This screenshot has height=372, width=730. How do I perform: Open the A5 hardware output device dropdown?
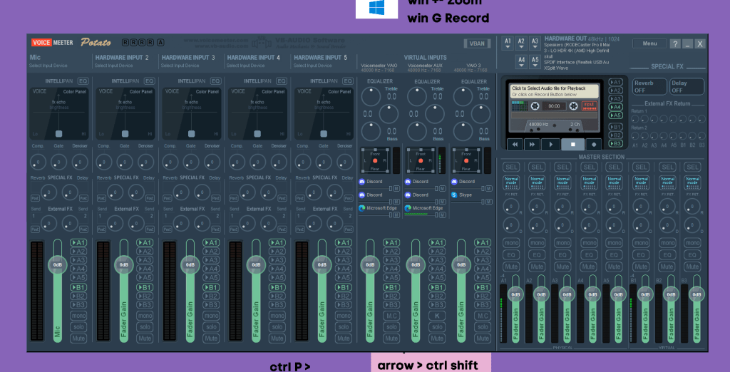[535, 61]
